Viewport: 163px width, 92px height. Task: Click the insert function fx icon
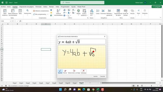20,21
